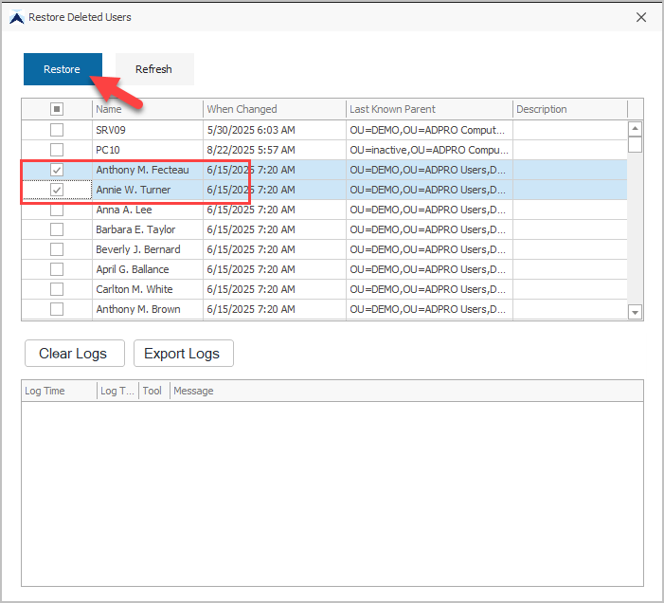Toggle the select-all checkbox in header
The width and height of the screenshot is (664, 603).
pos(57,109)
